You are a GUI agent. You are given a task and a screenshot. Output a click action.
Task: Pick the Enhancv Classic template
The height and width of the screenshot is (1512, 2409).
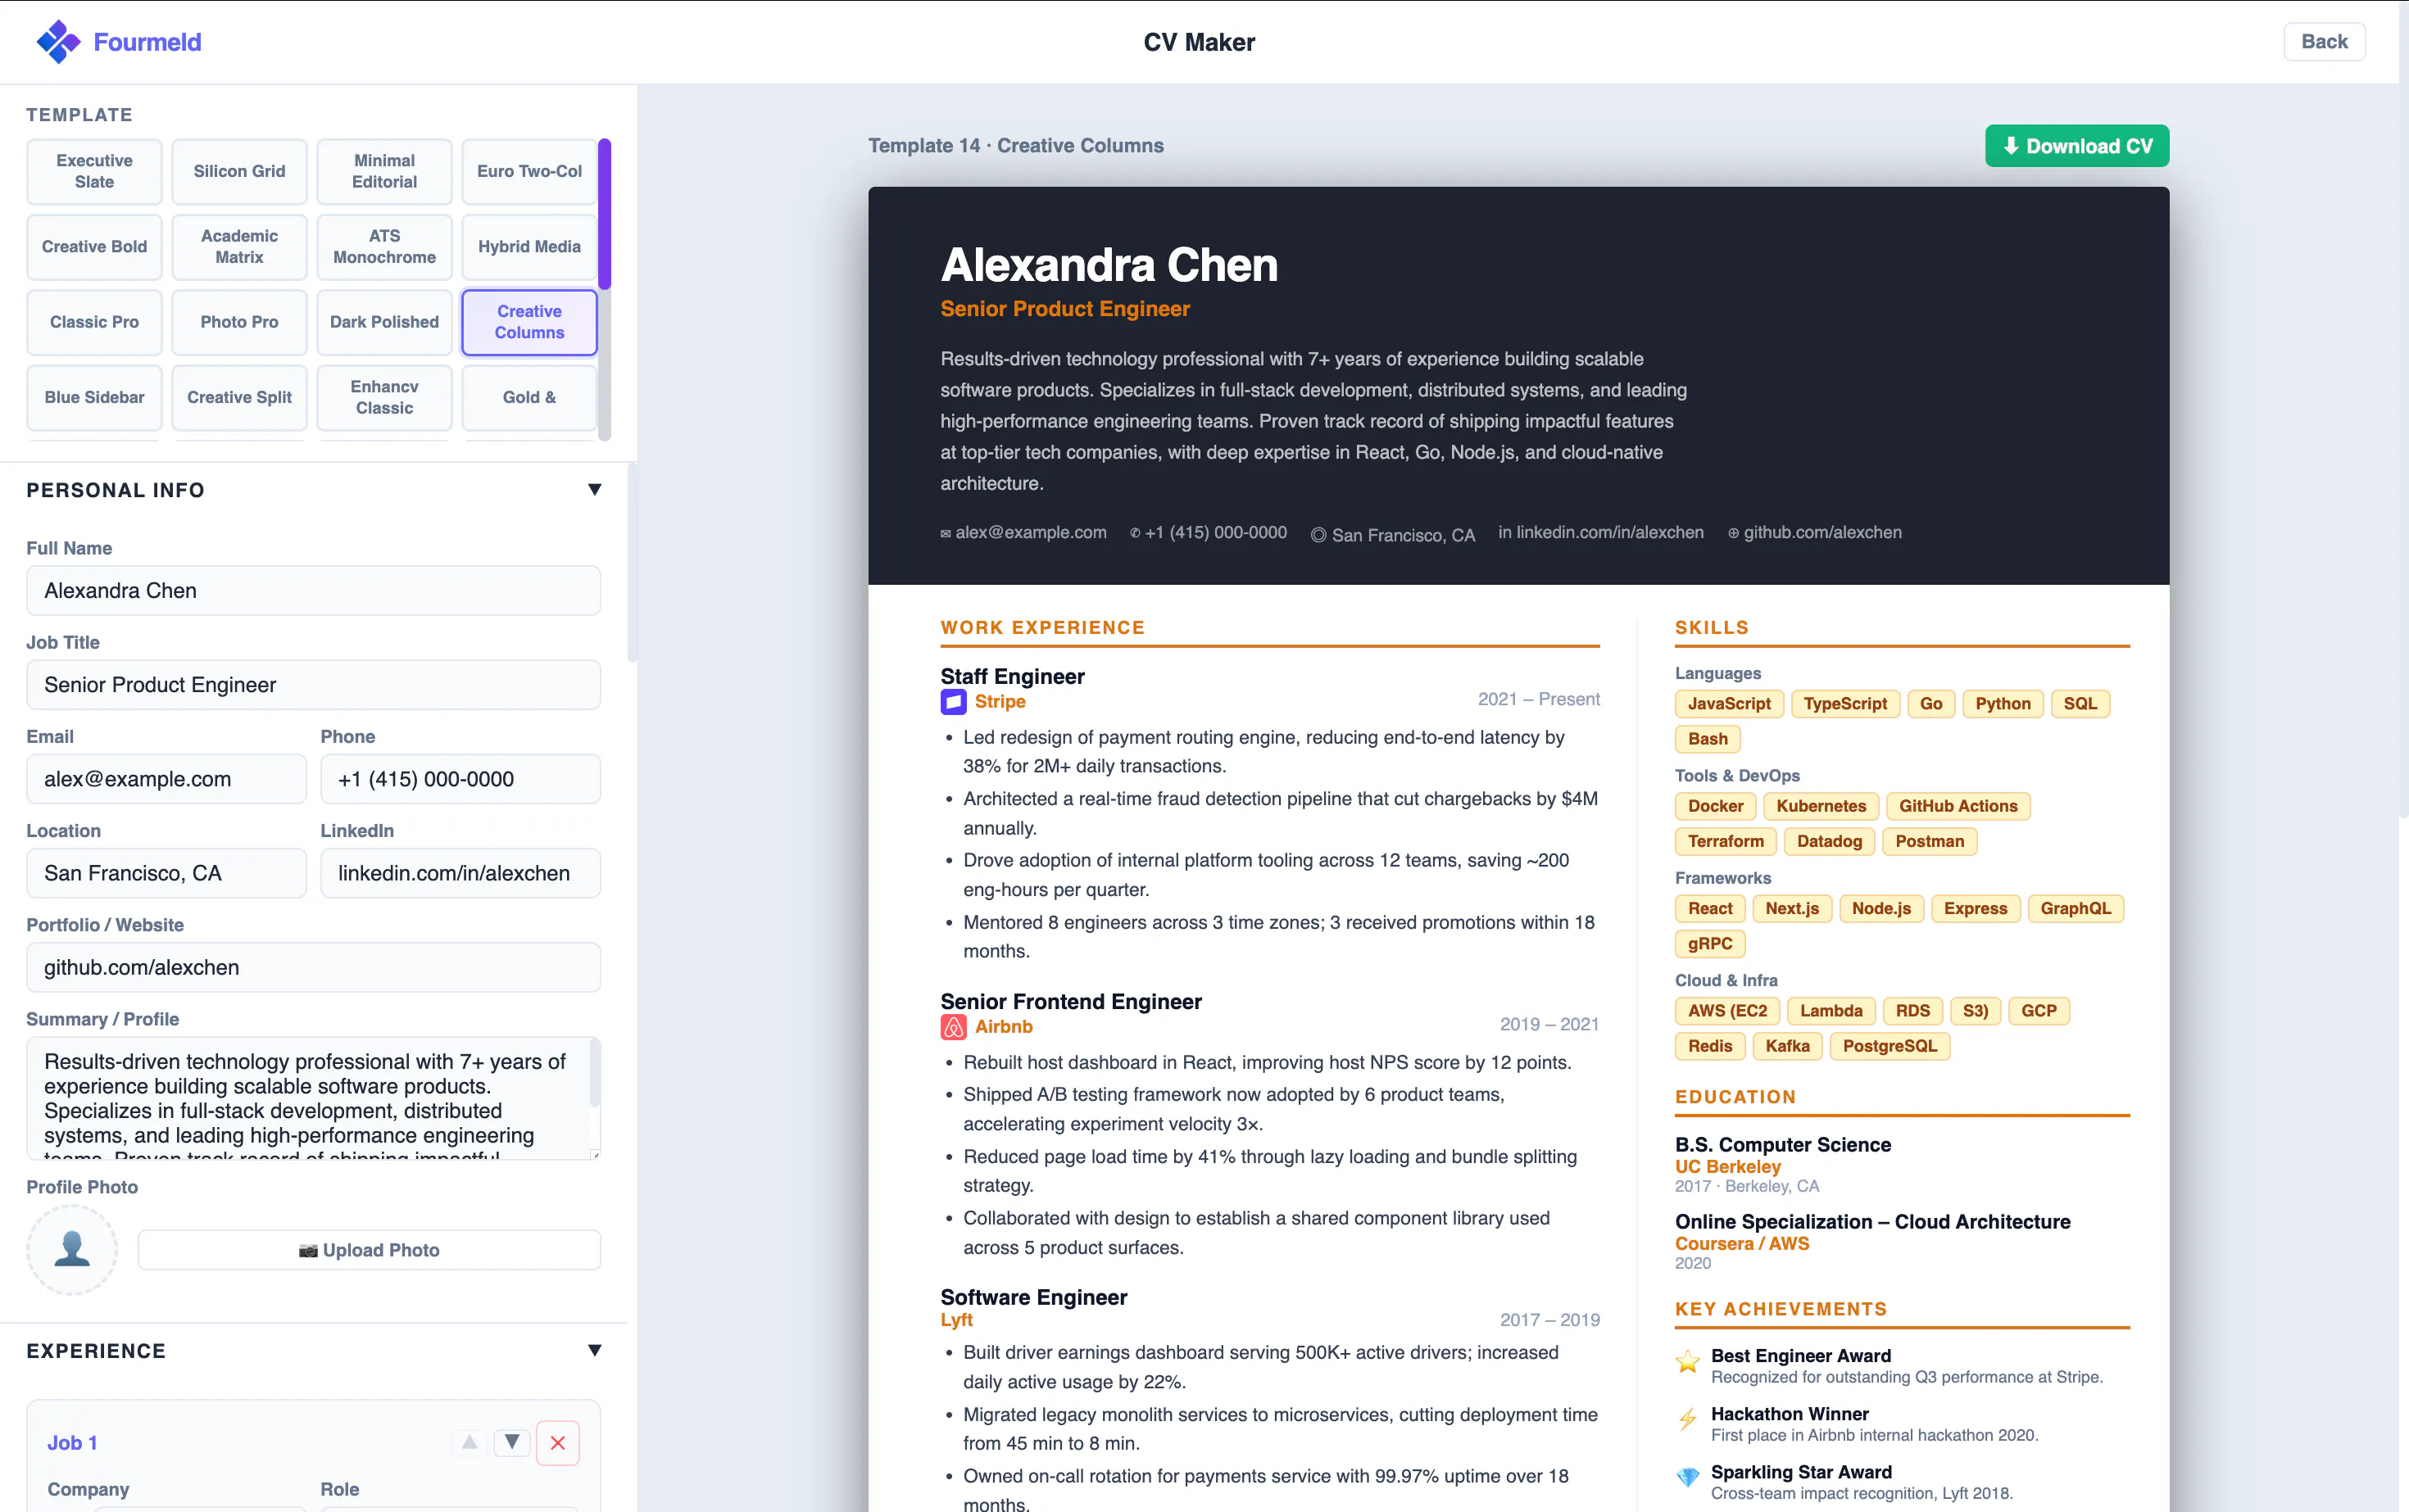pyautogui.click(x=384, y=398)
